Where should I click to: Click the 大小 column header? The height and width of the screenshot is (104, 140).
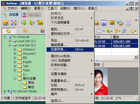tap(103, 37)
